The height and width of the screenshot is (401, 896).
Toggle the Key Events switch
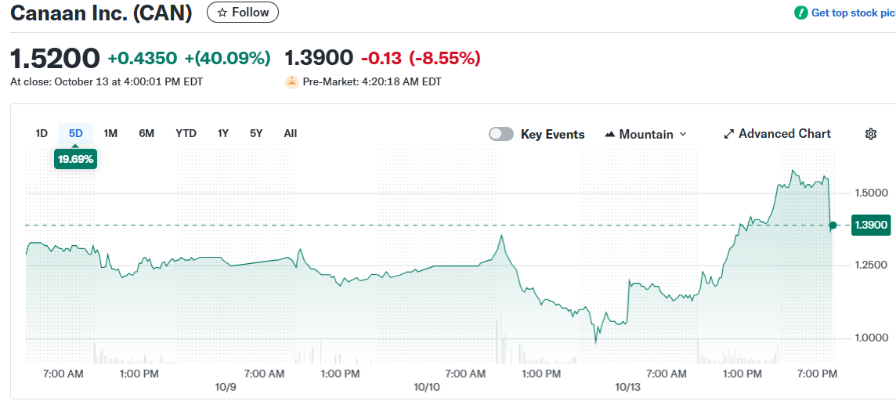[x=501, y=134]
